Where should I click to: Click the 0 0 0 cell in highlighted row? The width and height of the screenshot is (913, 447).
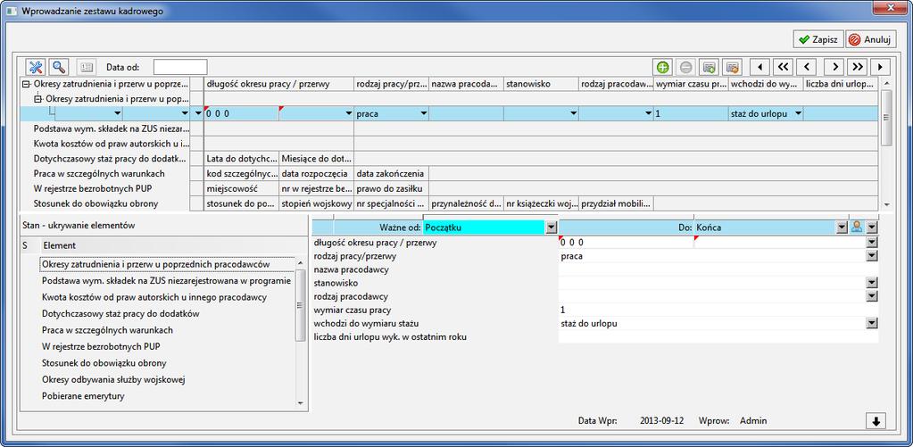pos(242,113)
